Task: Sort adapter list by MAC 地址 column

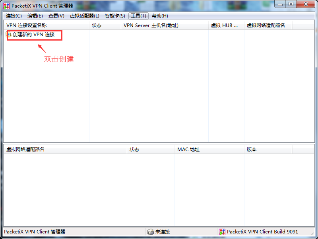Action: coord(209,150)
